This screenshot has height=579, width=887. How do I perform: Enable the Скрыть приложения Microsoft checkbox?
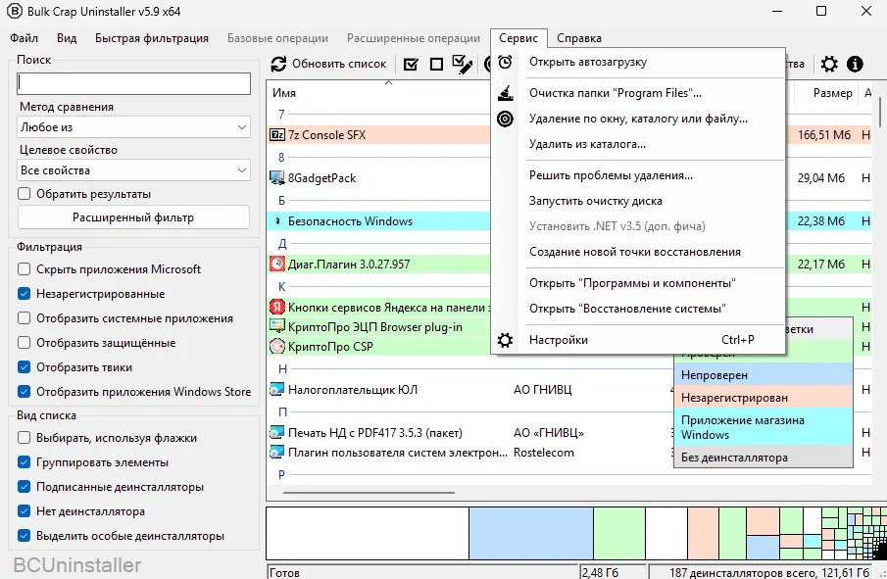point(25,269)
